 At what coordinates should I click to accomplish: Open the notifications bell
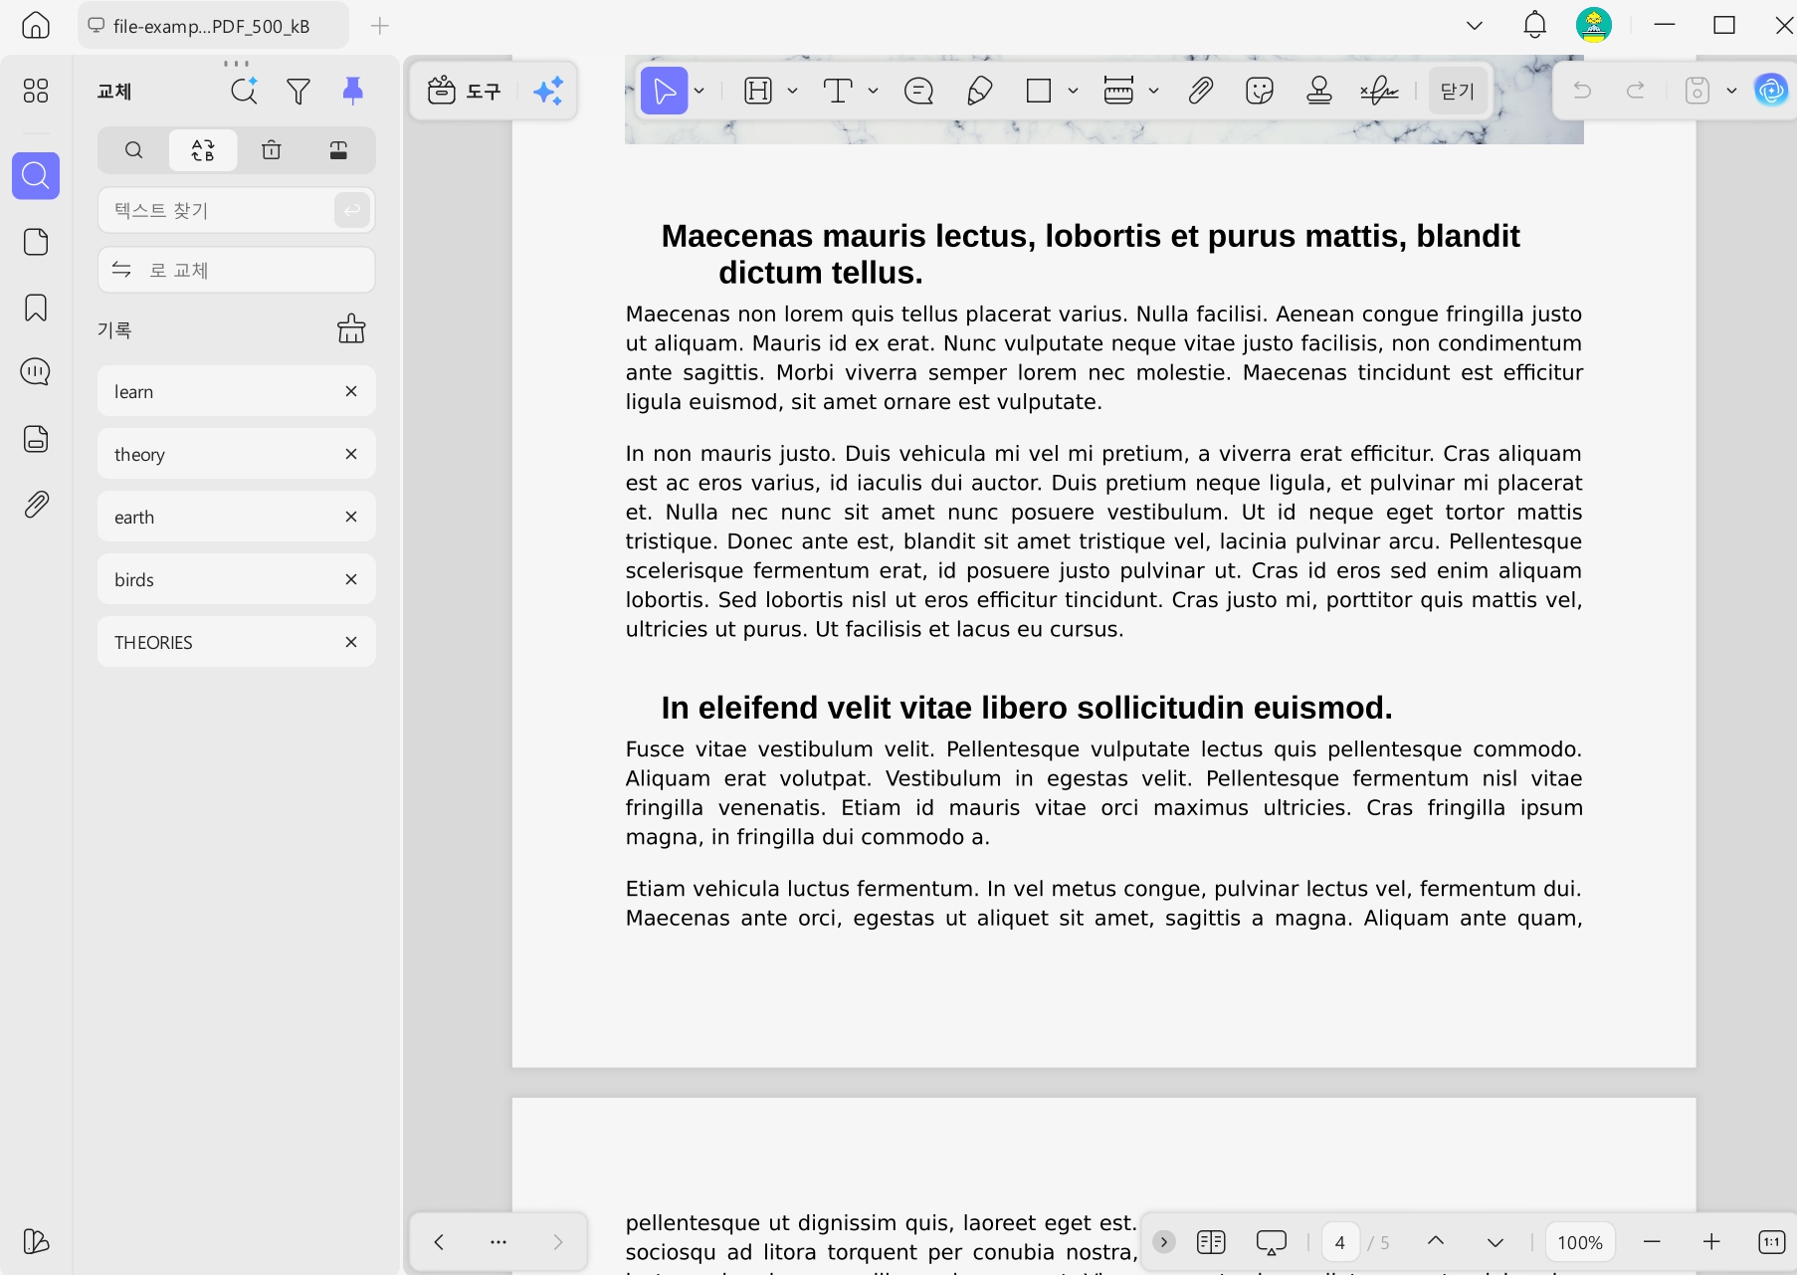(x=1535, y=25)
